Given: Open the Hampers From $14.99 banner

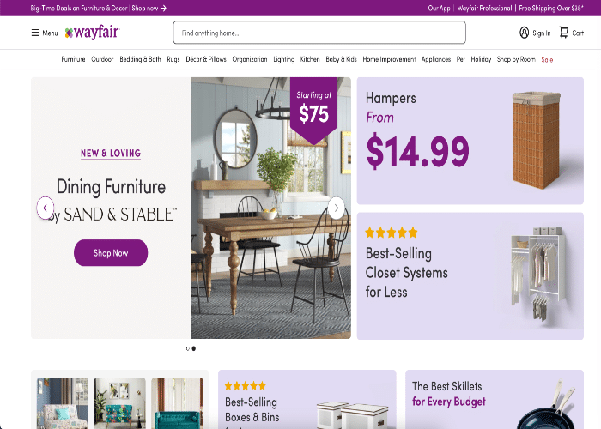Looking at the screenshot, I should 470,141.
